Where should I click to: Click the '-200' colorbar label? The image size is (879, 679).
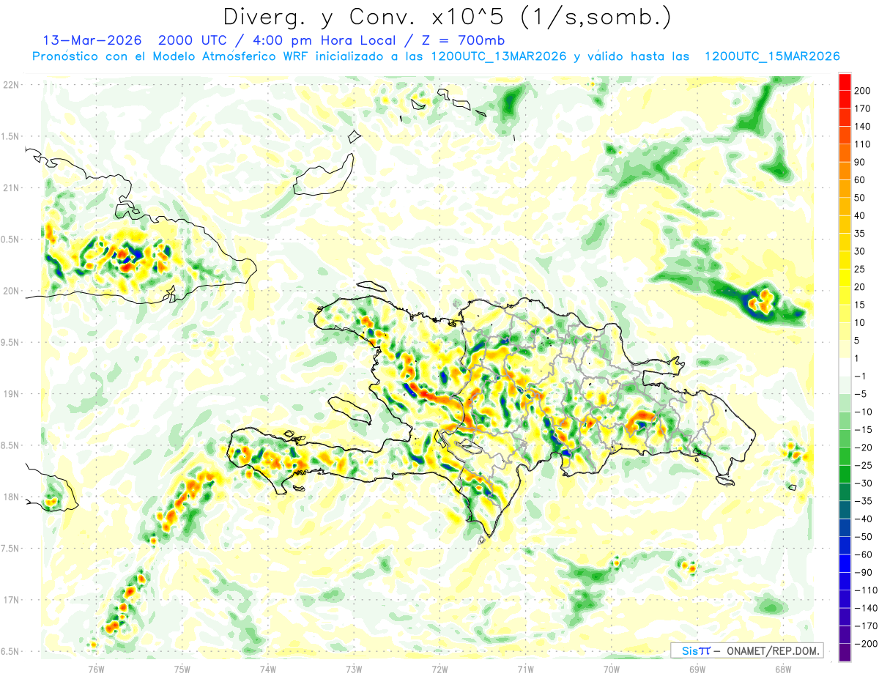pyautogui.click(x=866, y=644)
